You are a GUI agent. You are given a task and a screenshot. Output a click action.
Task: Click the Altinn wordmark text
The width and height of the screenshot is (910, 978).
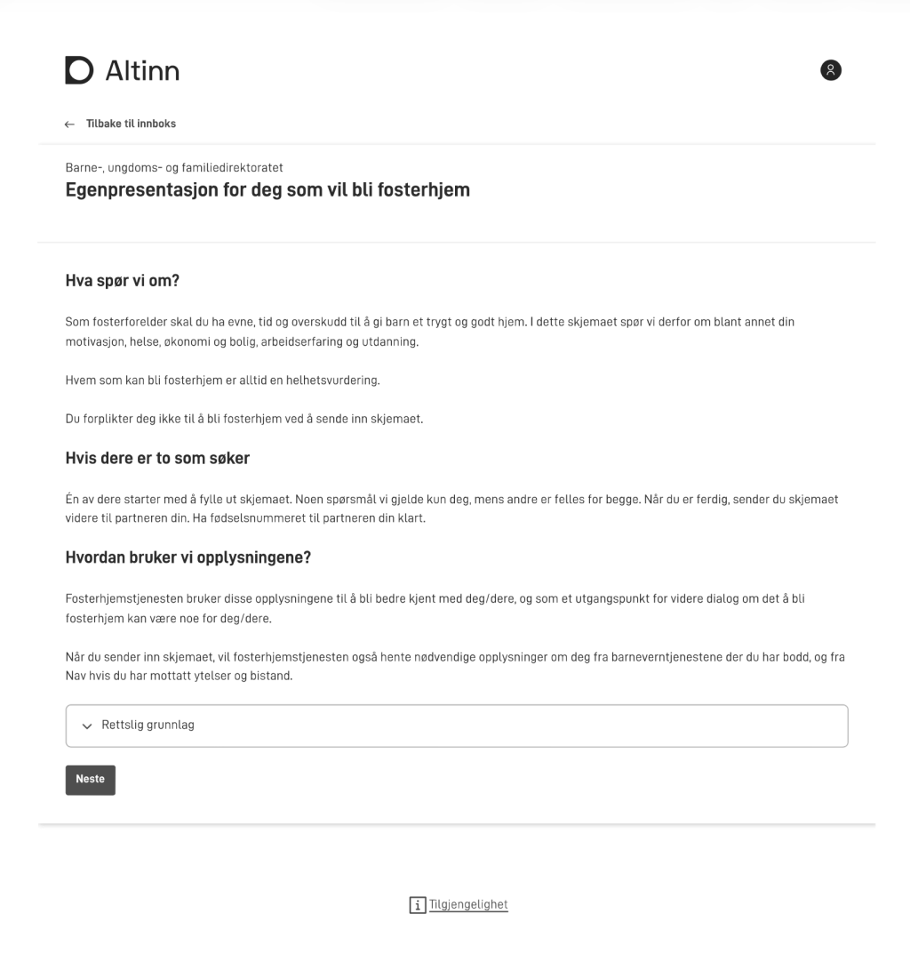tap(142, 70)
